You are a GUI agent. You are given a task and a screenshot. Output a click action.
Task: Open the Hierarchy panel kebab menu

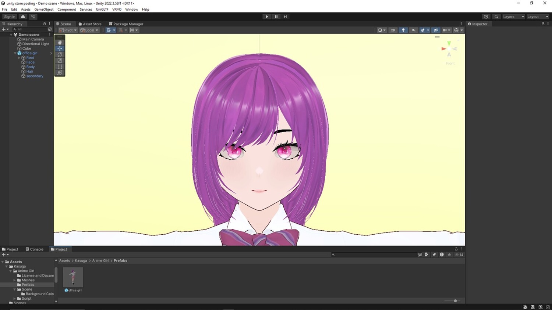pos(50,24)
